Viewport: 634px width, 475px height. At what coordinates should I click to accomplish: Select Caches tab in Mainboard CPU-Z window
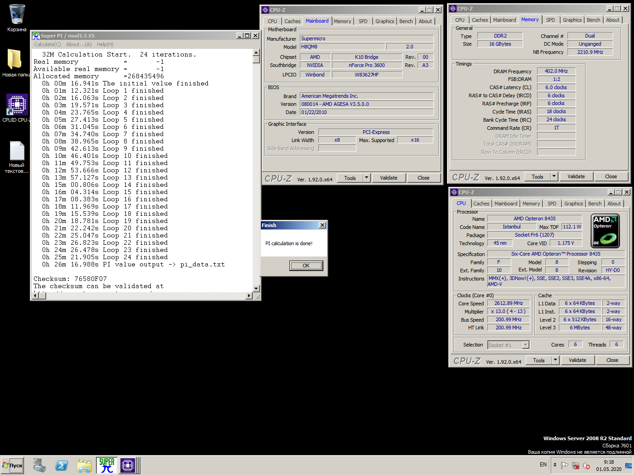point(292,21)
